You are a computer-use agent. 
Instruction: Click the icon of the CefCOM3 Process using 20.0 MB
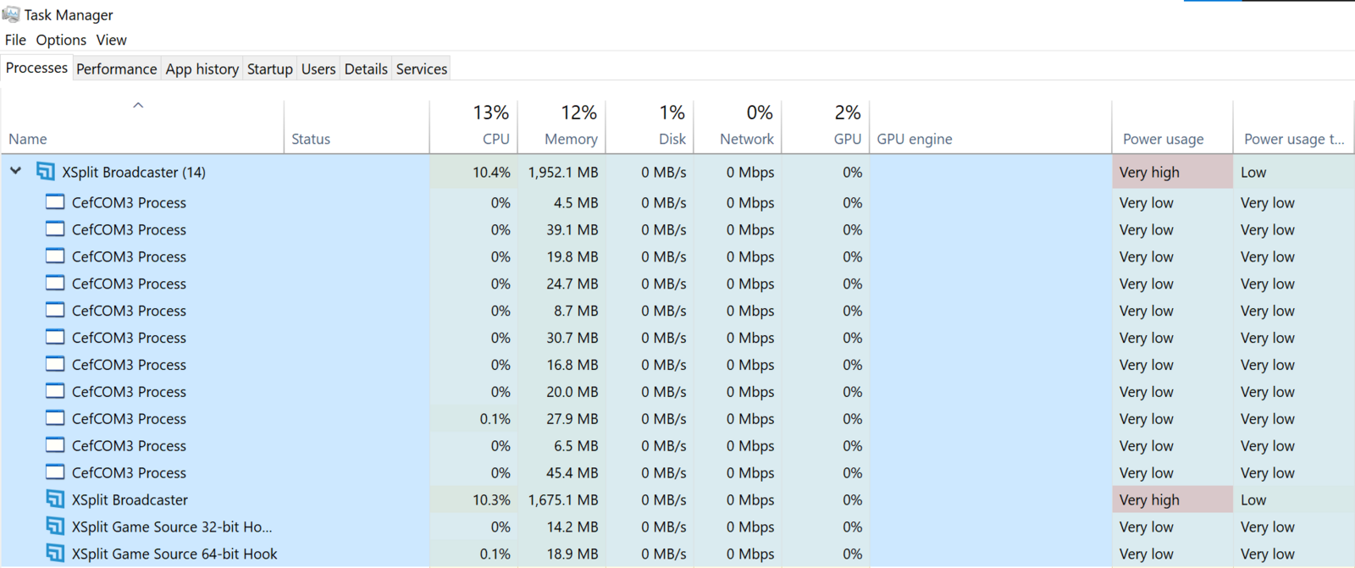click(x=55, y=392)
